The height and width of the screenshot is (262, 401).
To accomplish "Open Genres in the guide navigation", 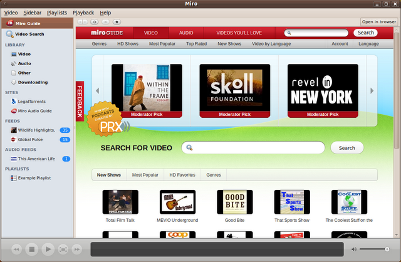I will [x=99, y=44].
